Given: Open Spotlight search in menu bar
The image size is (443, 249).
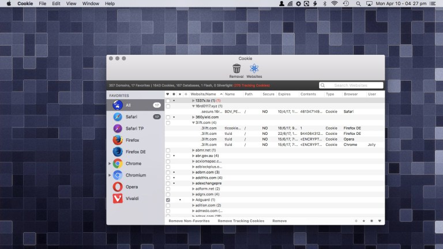Looking at the screenshot, I should click(x=358, y=3).
